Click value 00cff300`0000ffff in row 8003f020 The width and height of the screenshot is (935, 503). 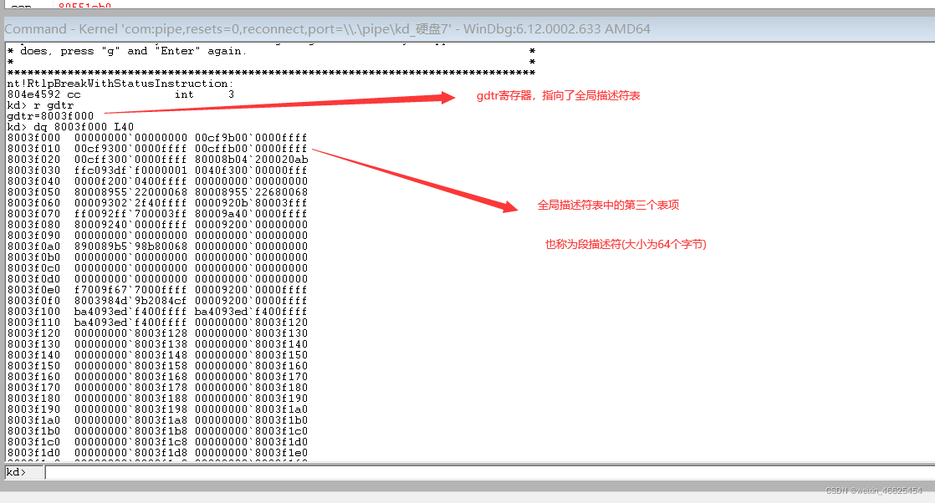click(x=130, y=160)
